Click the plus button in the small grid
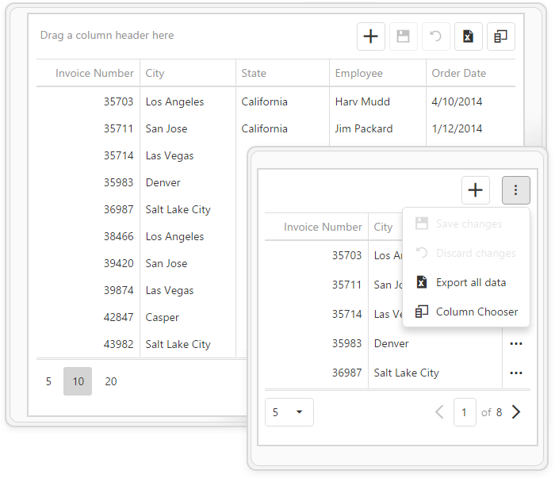555x478 pixels. (475, 190)
